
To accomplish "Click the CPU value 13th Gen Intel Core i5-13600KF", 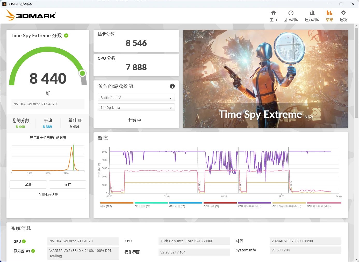I will coord(194,241).
